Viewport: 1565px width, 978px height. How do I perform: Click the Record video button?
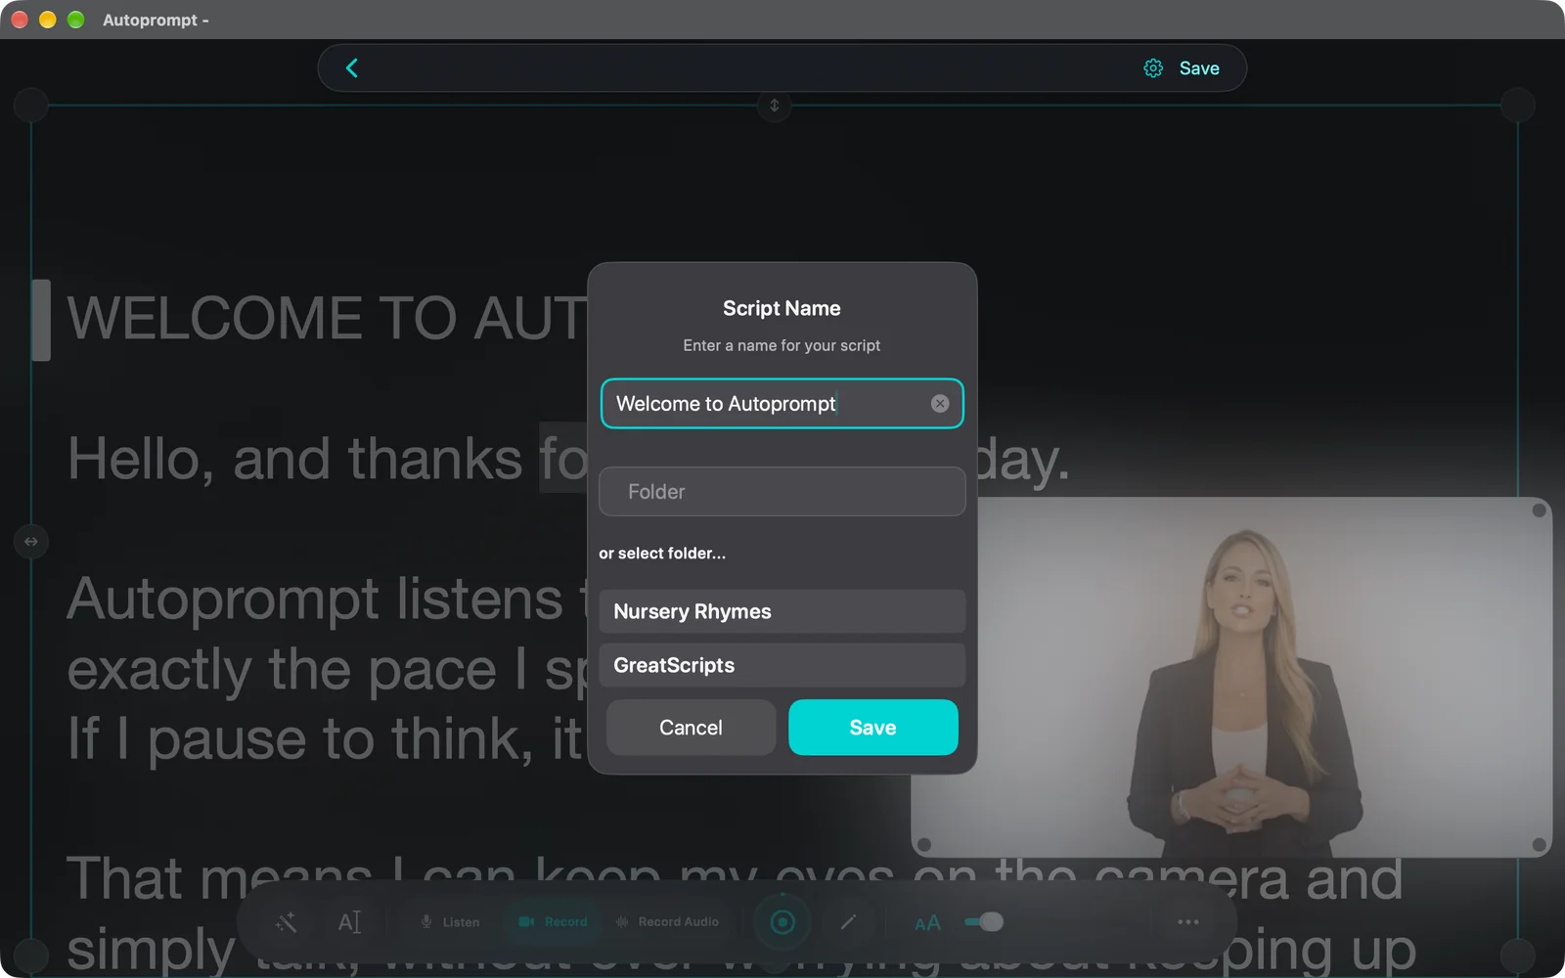553,922
